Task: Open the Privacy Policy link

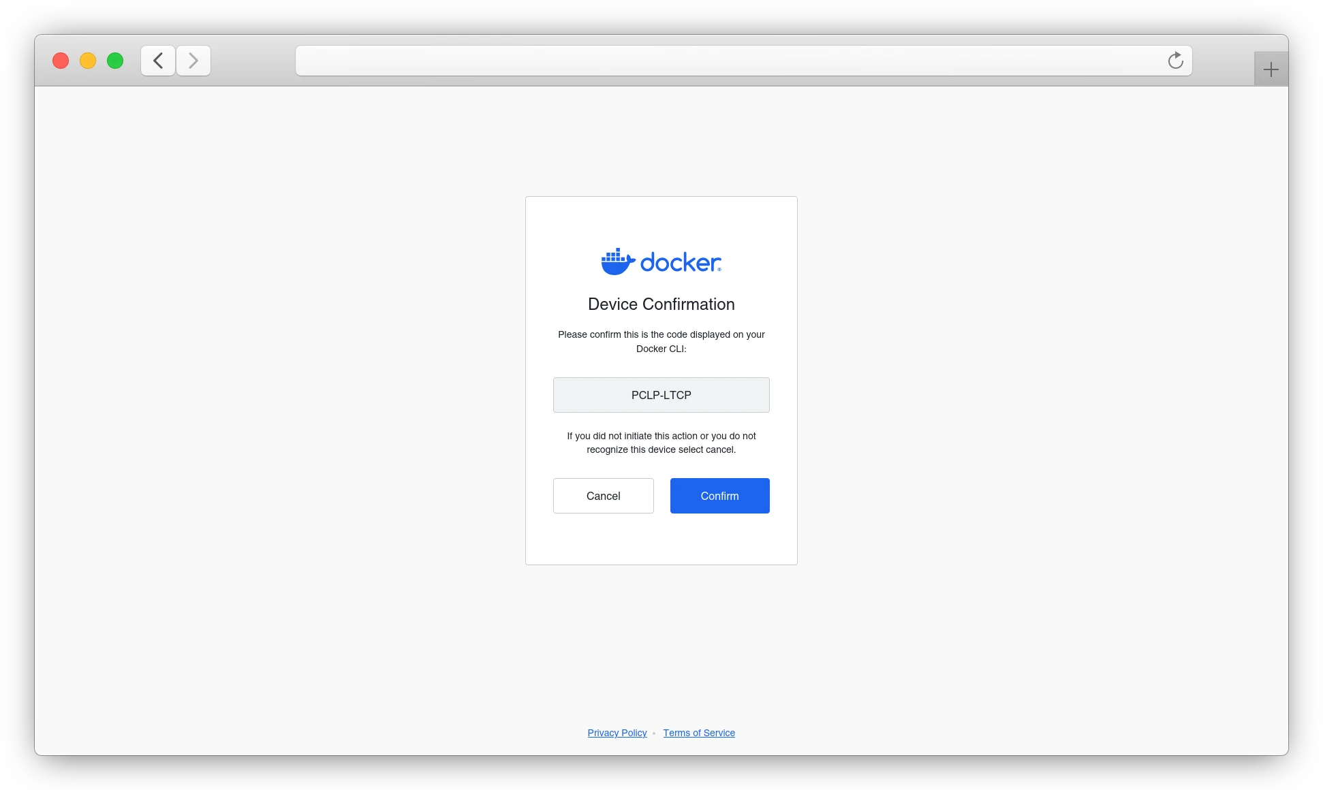Action: pos(617,733)
